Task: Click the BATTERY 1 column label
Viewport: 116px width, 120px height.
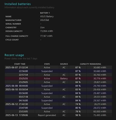Action: point(45,13)
